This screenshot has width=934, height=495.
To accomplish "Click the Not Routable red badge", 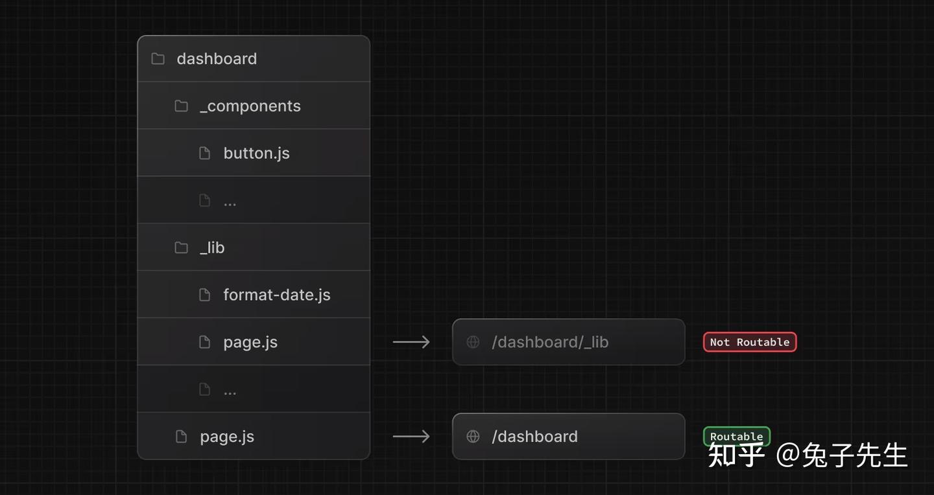I will (x=750, y=342).
